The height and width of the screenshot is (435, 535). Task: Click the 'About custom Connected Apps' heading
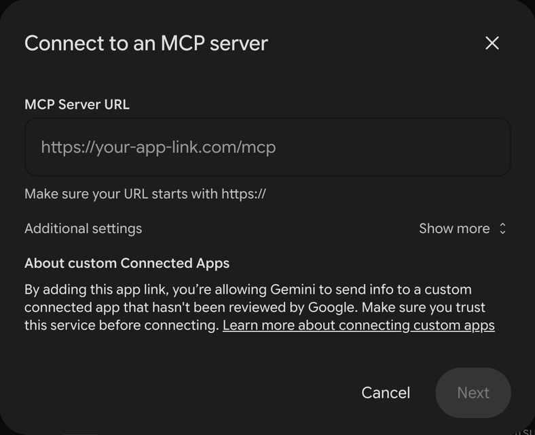pyautogui.click(x=127, y=263)
